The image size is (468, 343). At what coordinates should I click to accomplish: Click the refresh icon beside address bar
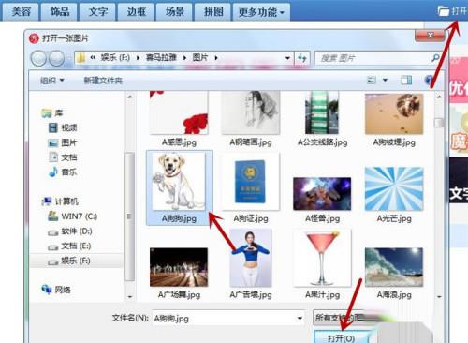pyautogui.click(x=301, y=58)
